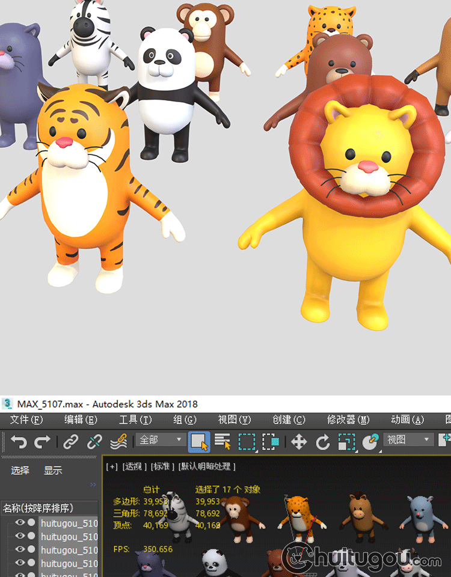Open the 全部 selection filter dropdown

(161, 440)
